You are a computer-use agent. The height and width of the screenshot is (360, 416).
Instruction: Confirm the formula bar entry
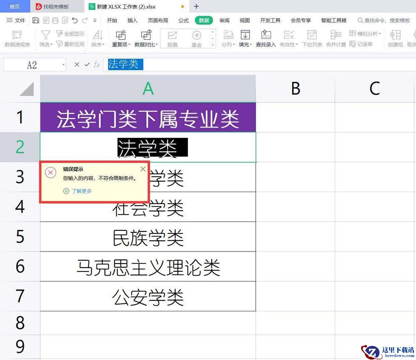[x=87, y=64]
